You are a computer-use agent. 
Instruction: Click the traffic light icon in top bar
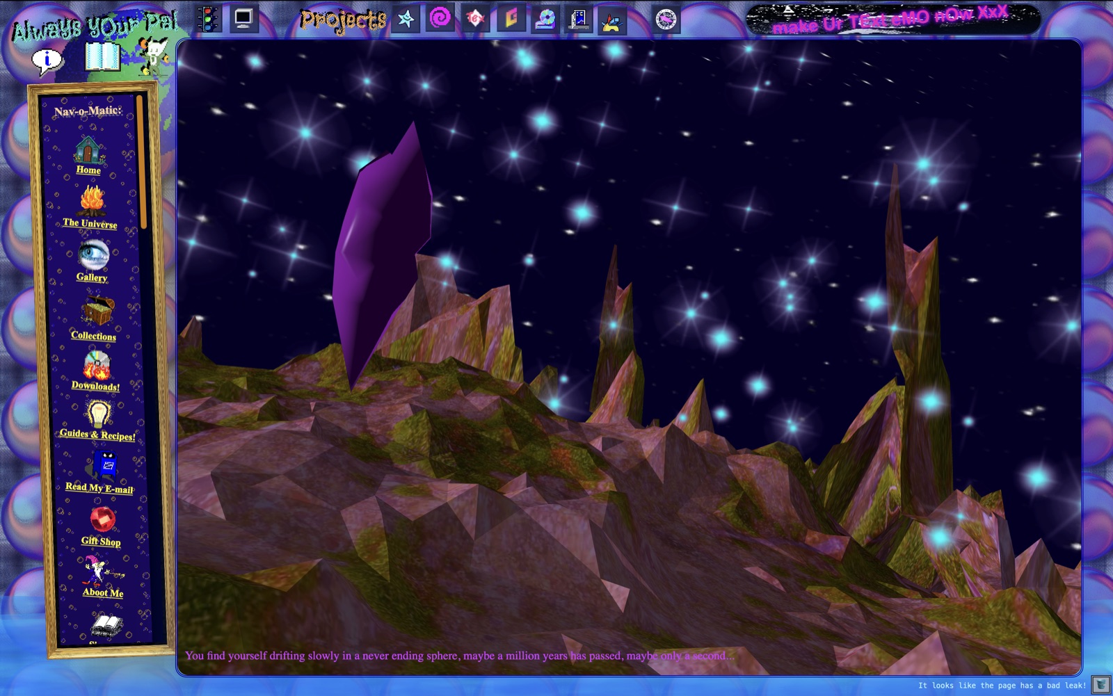click(208, 18)
